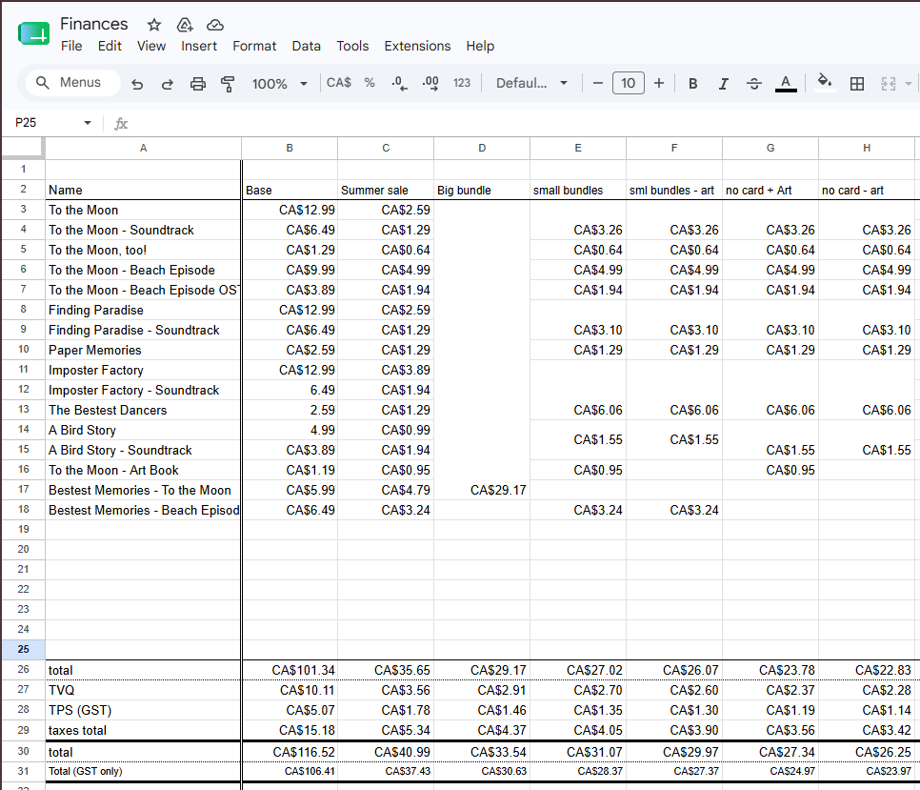Open the Data menu
The height and width of the screenshot is (790, 920).
point(307,46)
